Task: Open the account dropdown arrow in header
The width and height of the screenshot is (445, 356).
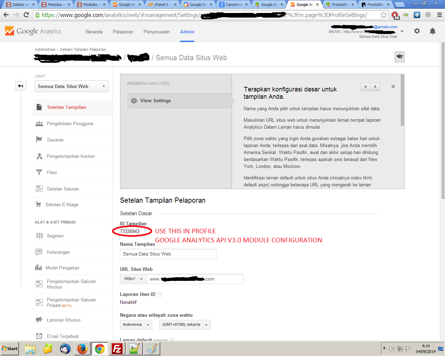Action: [402, 31]
